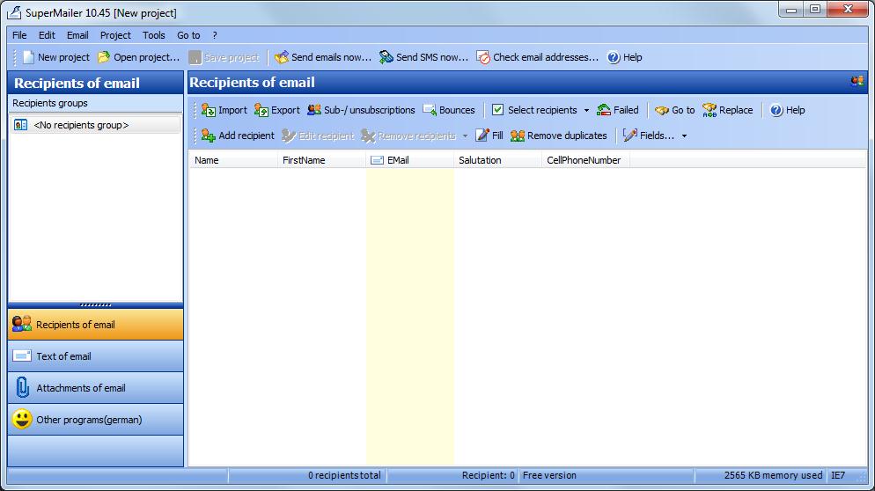Click Send emails now icon
This screenshot has width=875, height=491.
pos(282,57)
